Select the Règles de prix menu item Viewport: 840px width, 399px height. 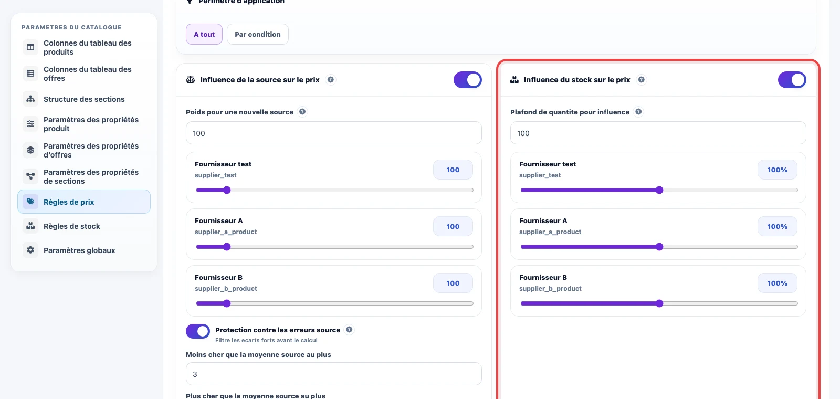coord(84,202)
